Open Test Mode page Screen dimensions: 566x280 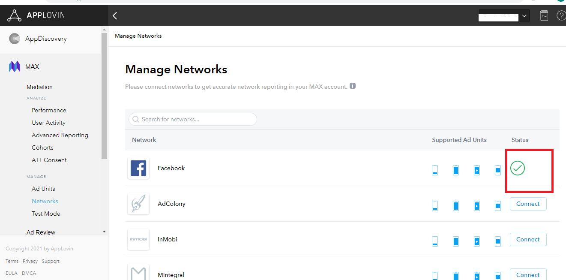(x=46, y=214)
